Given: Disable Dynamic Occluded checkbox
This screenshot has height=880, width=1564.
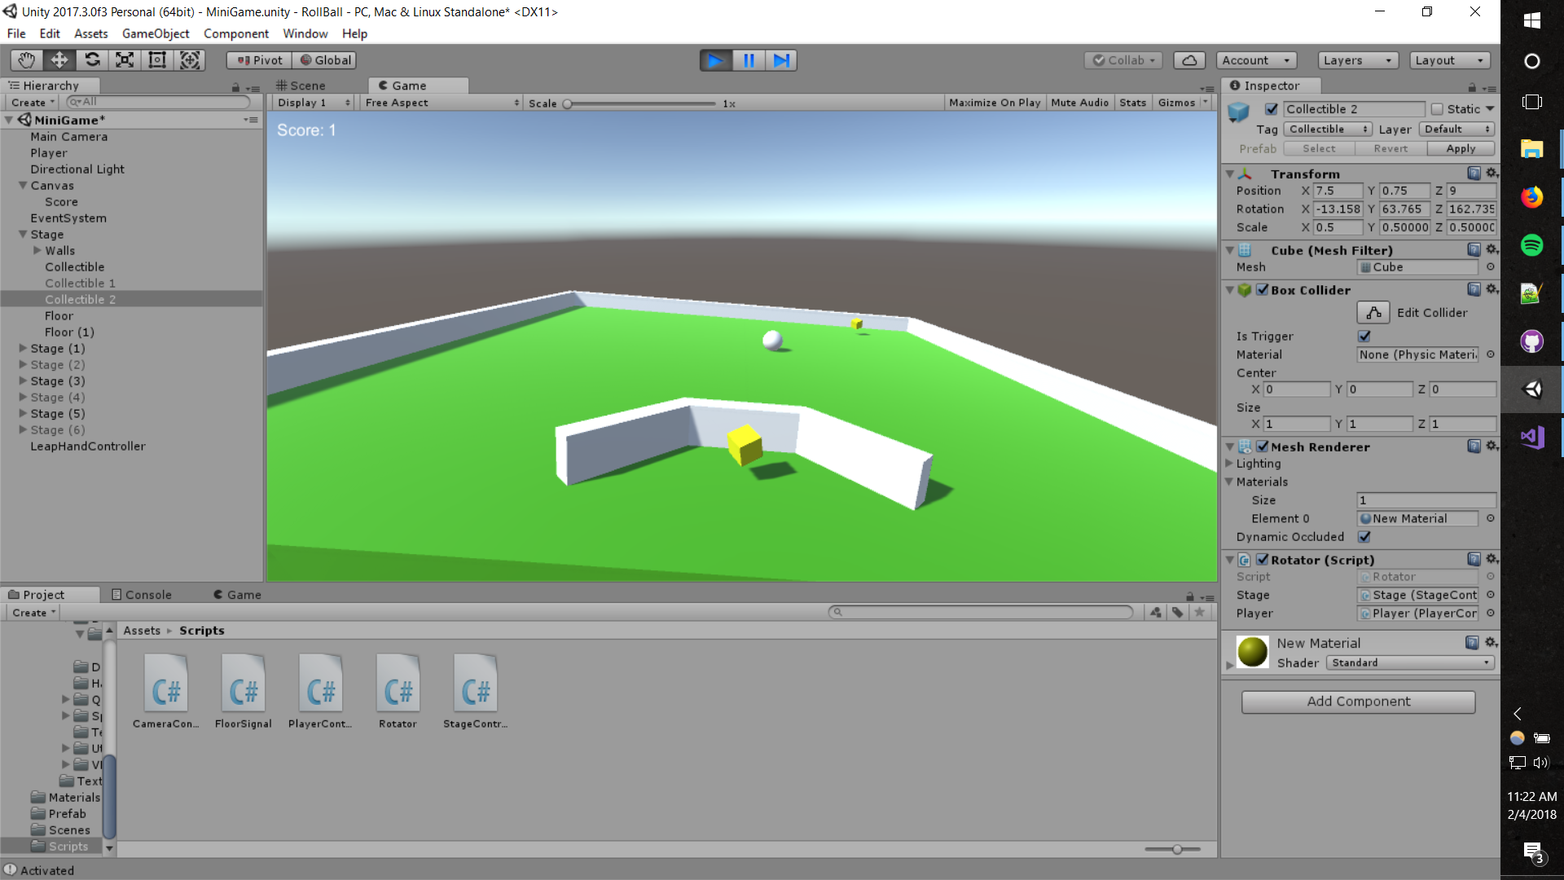Looking at the screenshot, I should click(x=1364, y=537).
